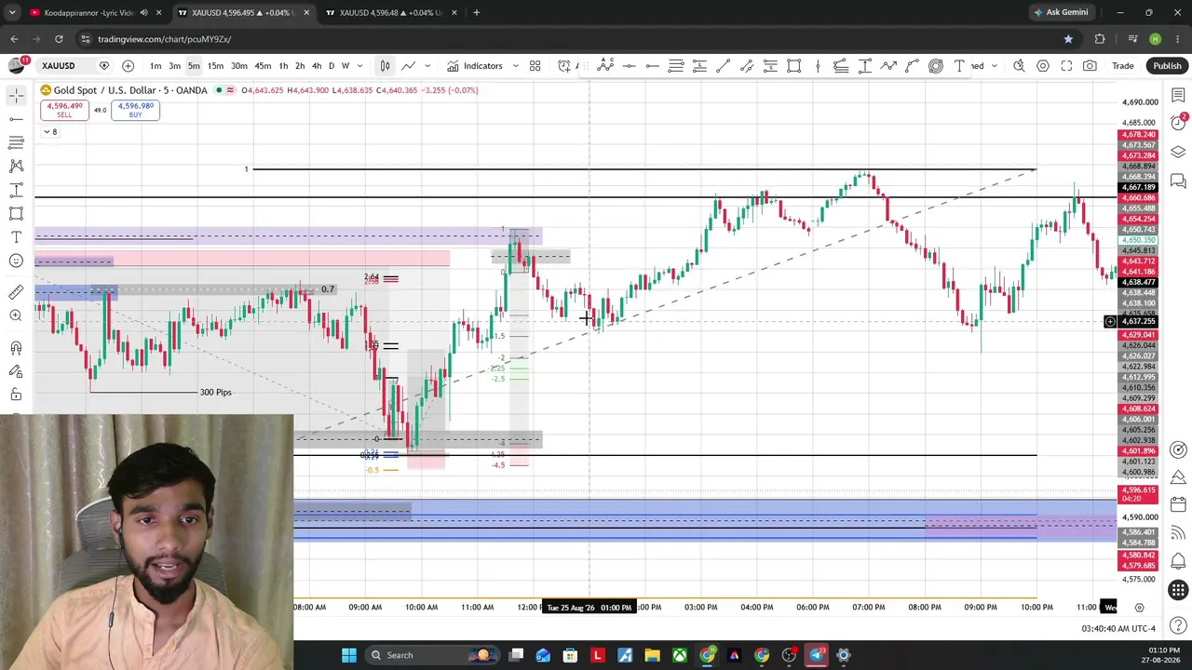Screen dimensions: 1192x670
Task: Toggle lock all drawings
Action: tap(16, 395)
